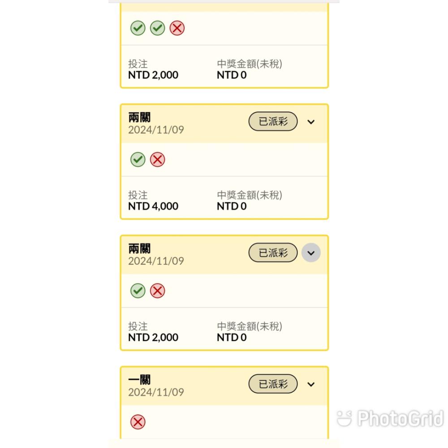Click 已派彩 badge on 一關 card
This screenshot has height=448, width=448.
point(273,384)
